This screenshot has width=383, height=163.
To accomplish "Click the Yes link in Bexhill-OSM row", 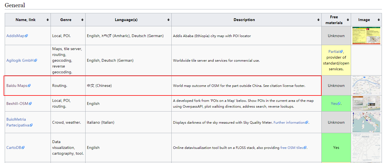I will click(x=336, y=104).
